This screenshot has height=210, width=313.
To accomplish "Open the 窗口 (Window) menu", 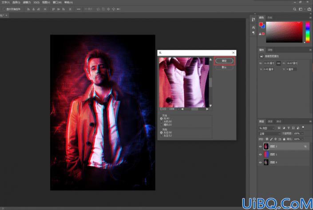I will point(57,2).
